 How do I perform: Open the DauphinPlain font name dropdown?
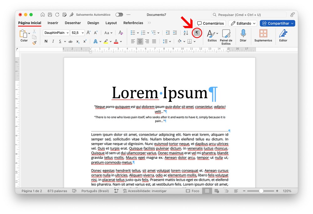pos(56,33)
